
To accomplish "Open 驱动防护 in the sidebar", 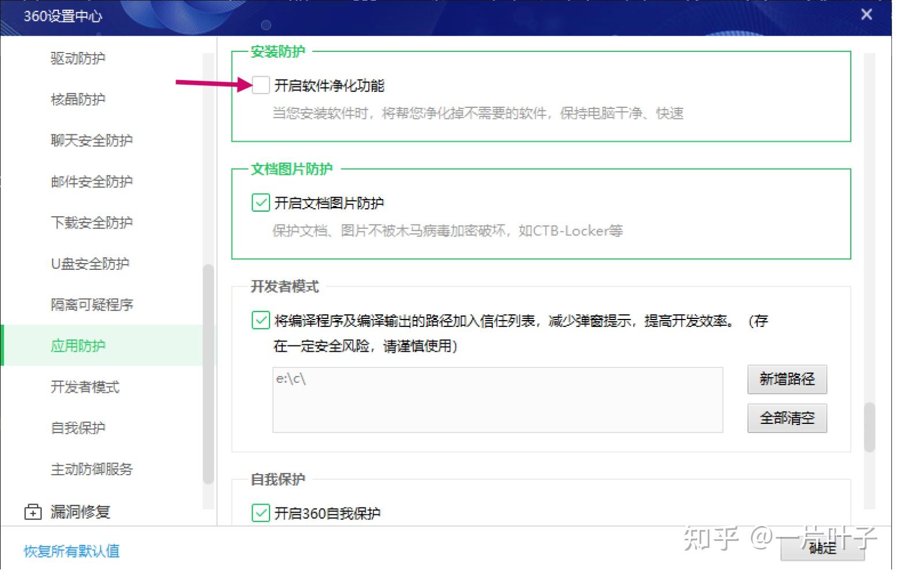I will pos(78,59).
